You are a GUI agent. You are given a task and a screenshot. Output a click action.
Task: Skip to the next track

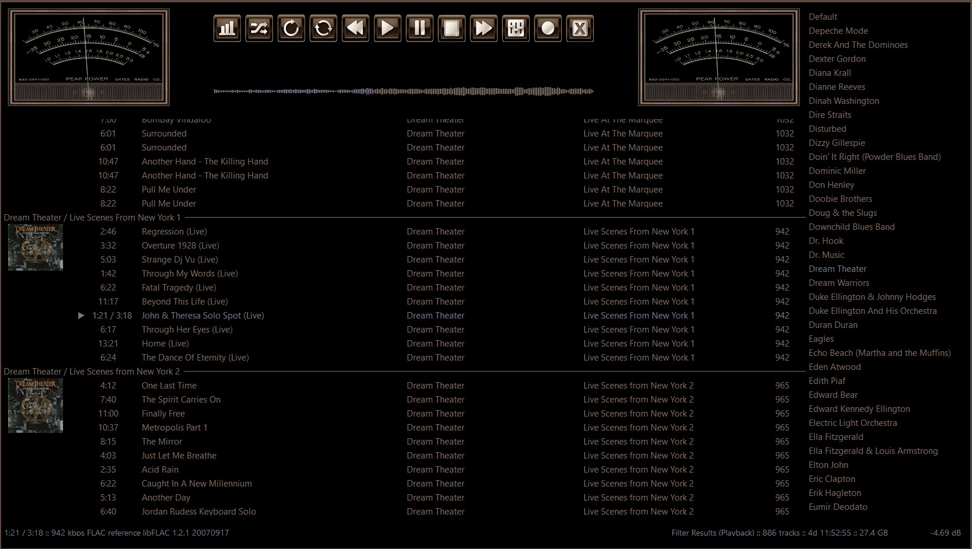(x=484, y=28)
